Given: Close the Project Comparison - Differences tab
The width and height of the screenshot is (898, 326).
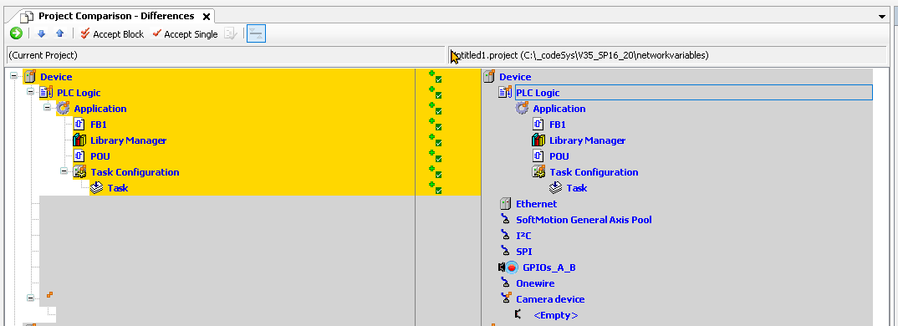Looking at the screenshot, I should pyautogui.click(x=207, y=17).
